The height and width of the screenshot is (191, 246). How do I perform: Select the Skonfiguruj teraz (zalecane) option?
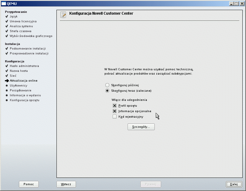[x=107, y=91]
